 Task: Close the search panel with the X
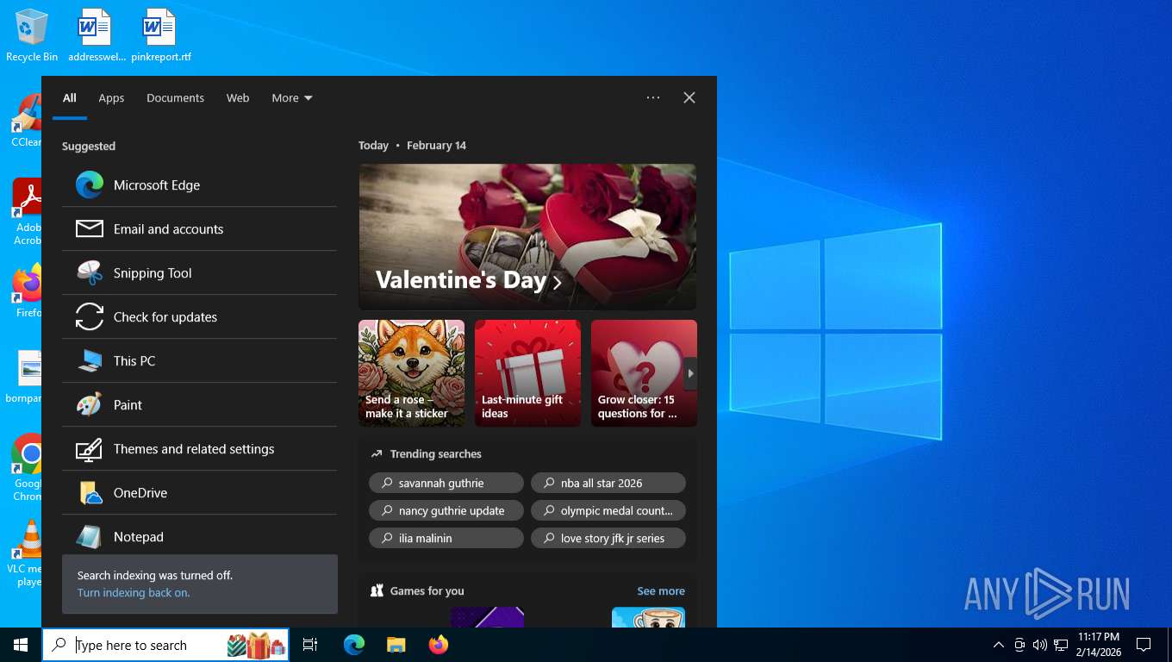pyautogui.click(x=689, y=98)
